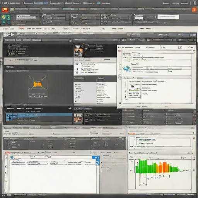Click the blue button right of the bottom address bar
Screen dimensions: 198x198
96,157
